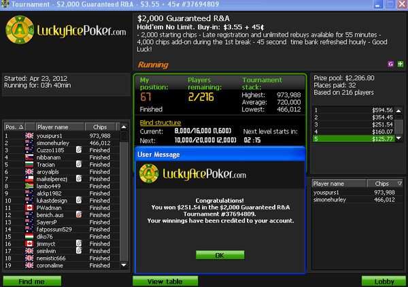Select 1st place prize $594.56 row

tap(354, 110)
